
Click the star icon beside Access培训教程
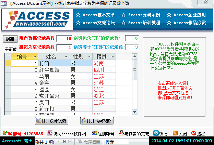coord(123,23)
